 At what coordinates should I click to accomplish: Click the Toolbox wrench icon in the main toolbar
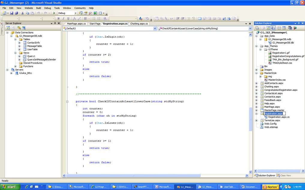point(90,13)
